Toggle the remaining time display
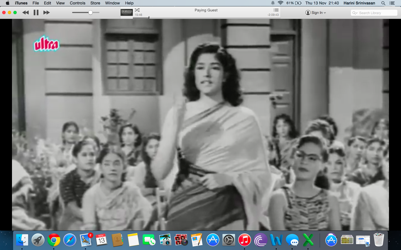401x250 pixels. pos(273,15)
